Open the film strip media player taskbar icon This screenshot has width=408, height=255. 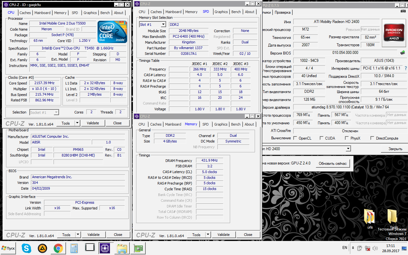click(90, 247)
